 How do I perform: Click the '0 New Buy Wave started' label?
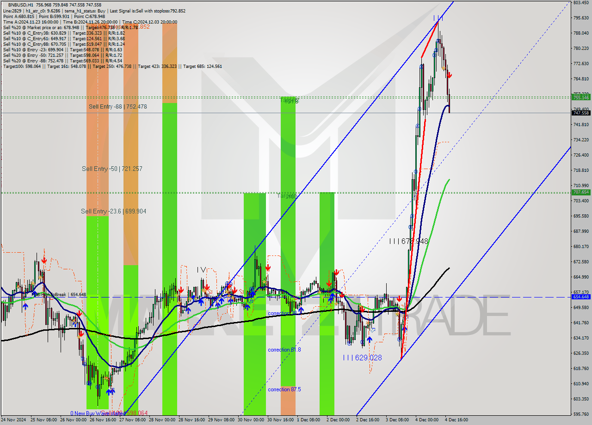pos(98,413)
